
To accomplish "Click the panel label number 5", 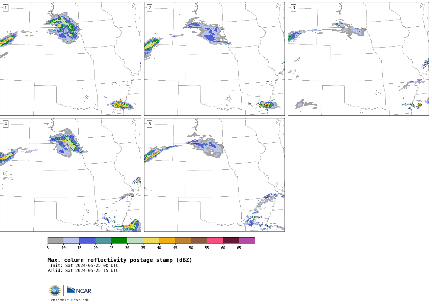I will coord(150,124).
